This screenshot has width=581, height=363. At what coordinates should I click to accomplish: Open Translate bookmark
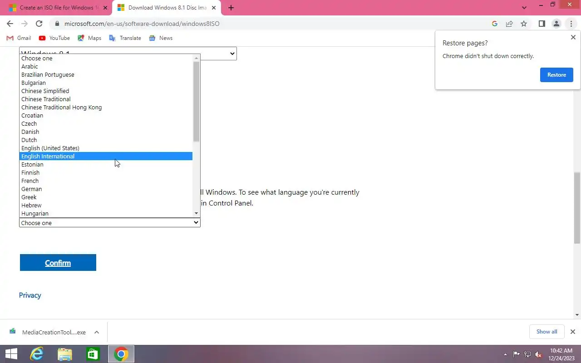click(125, 38)
